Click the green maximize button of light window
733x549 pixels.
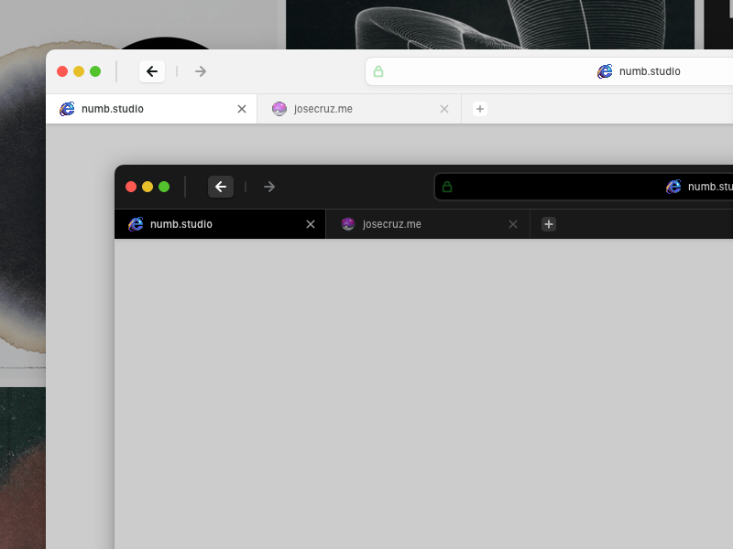point(95,71)
